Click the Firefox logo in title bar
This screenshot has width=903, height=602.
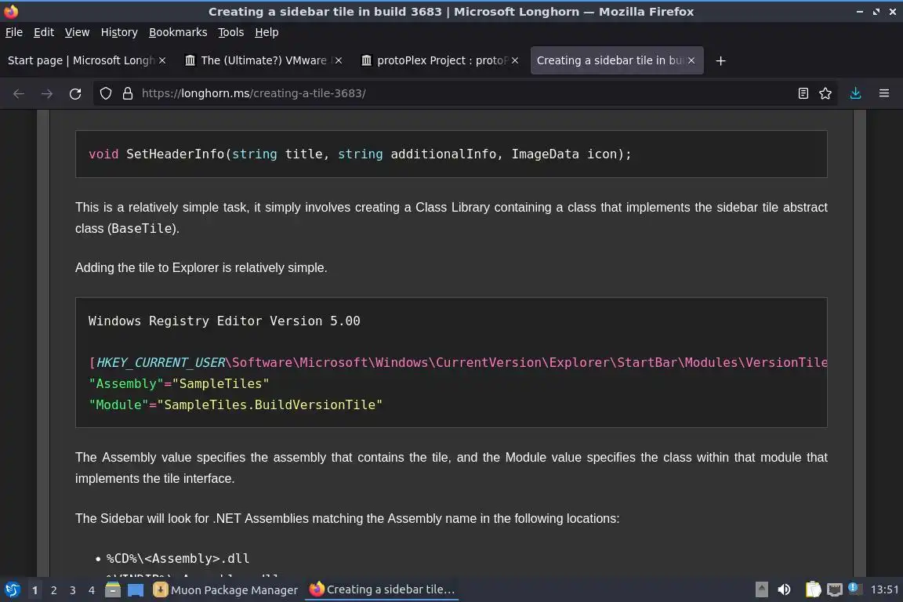tap(11, 12)
